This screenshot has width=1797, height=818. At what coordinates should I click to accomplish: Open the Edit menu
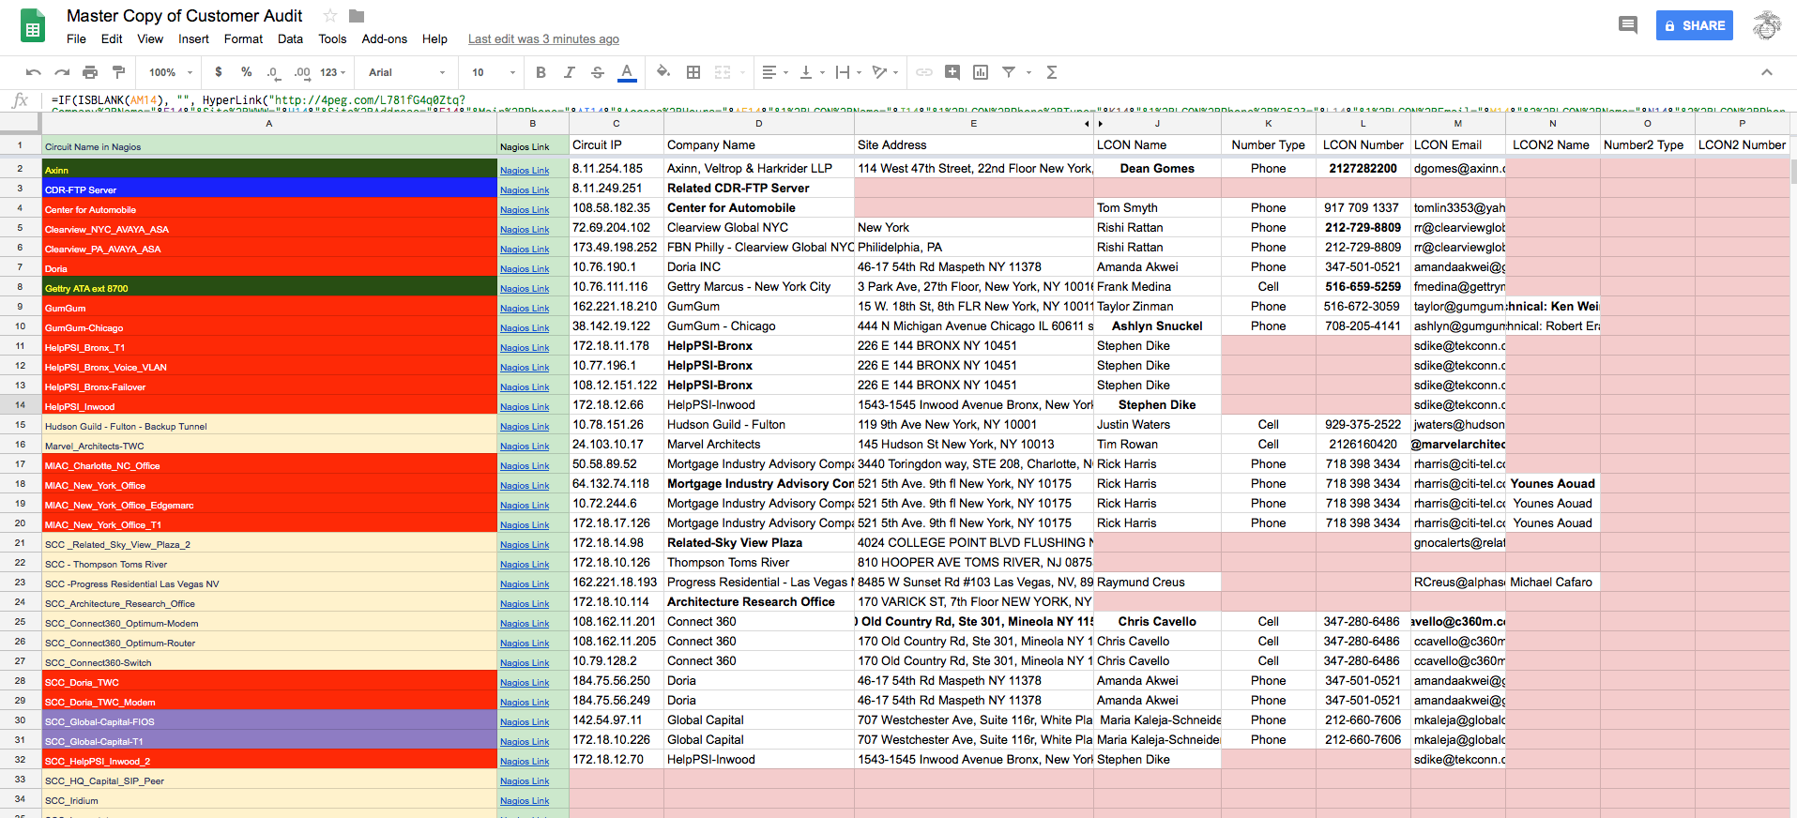112,39
